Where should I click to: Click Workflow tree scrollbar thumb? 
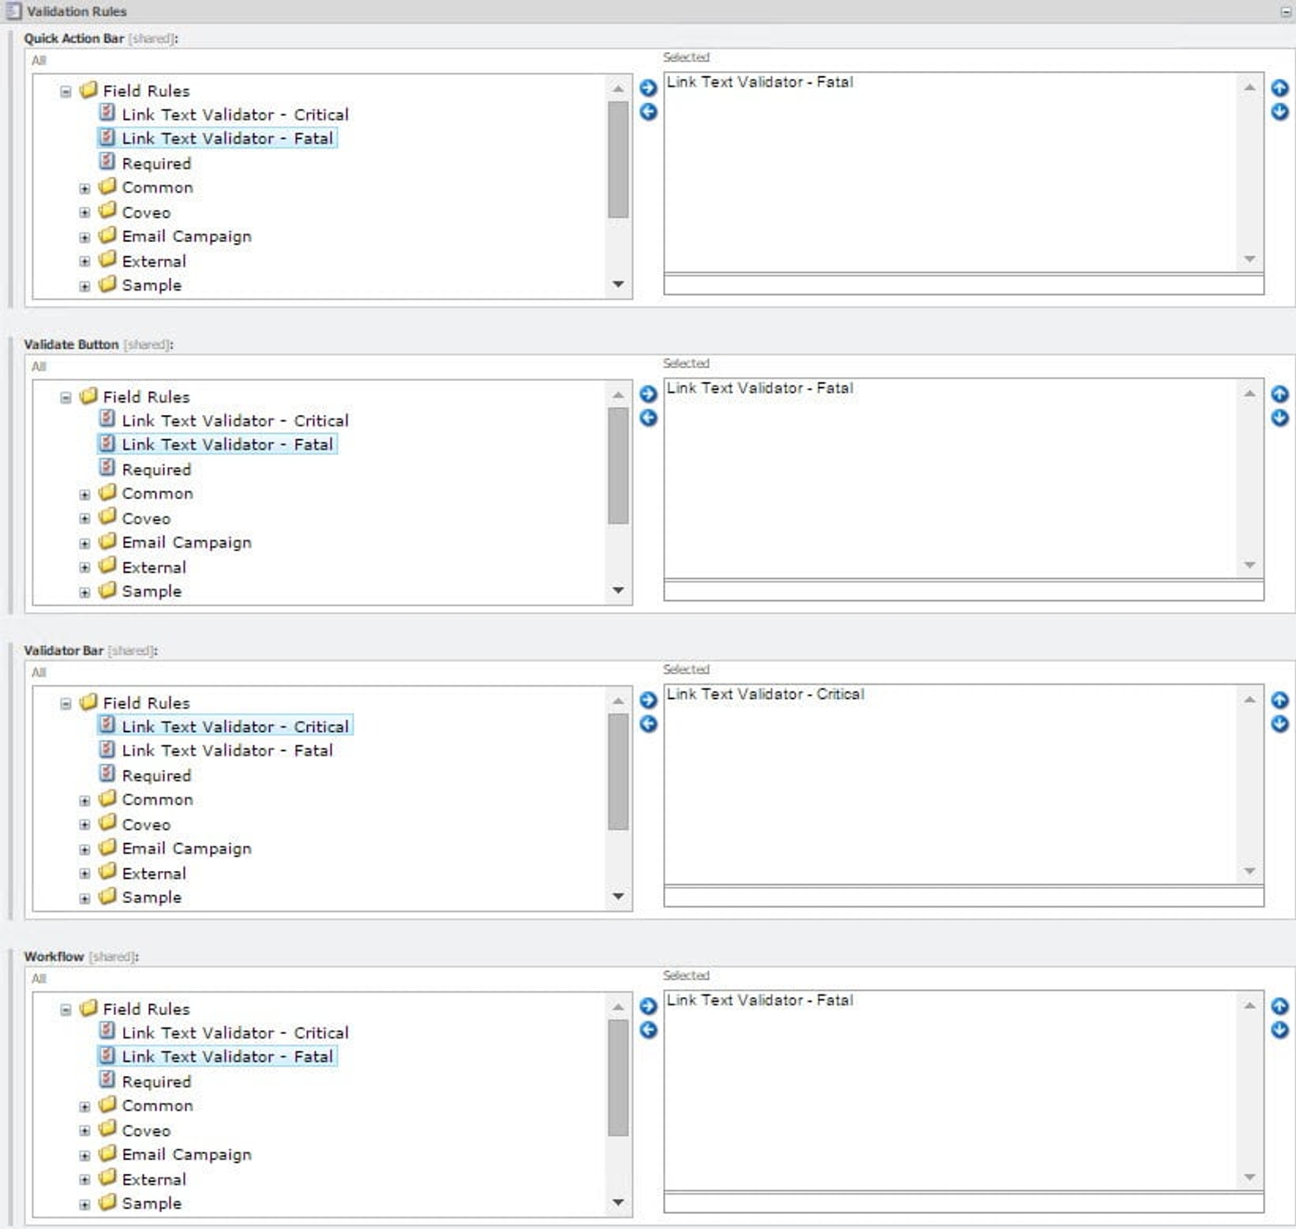point(618,1078)
